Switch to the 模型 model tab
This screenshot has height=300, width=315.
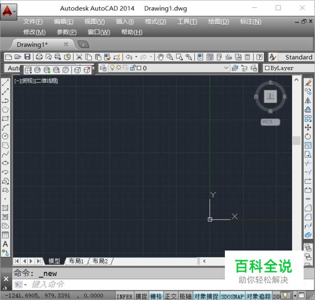[x=54, y=261]
